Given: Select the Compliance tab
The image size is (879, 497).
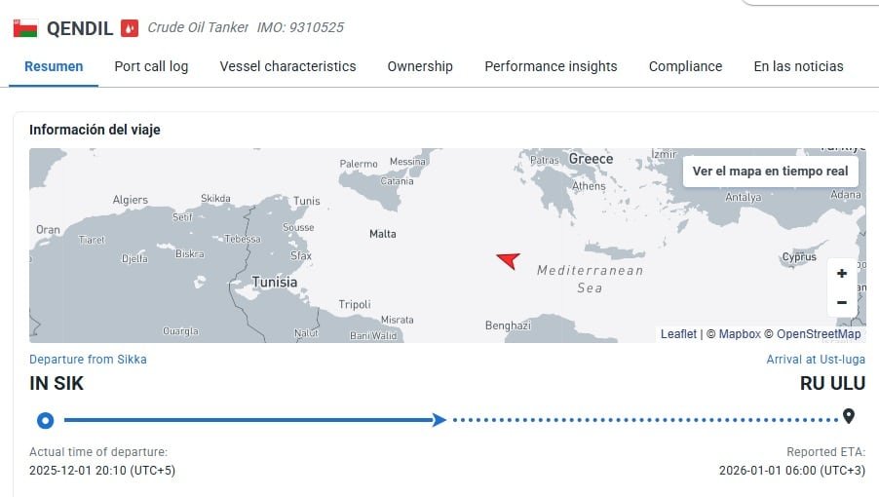Looking at the screenshot, I should (685, 66).
